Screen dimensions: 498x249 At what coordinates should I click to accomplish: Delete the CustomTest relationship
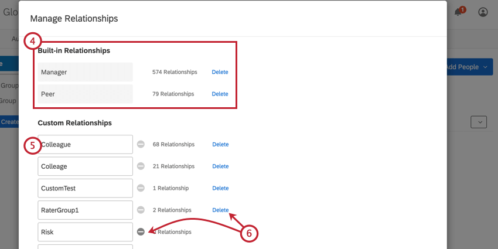(x=220, y=188)
